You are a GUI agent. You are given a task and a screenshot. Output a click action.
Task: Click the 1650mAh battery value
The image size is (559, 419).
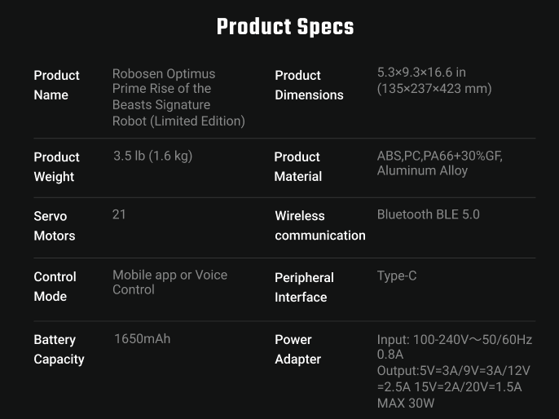click(x=143, y=339)
